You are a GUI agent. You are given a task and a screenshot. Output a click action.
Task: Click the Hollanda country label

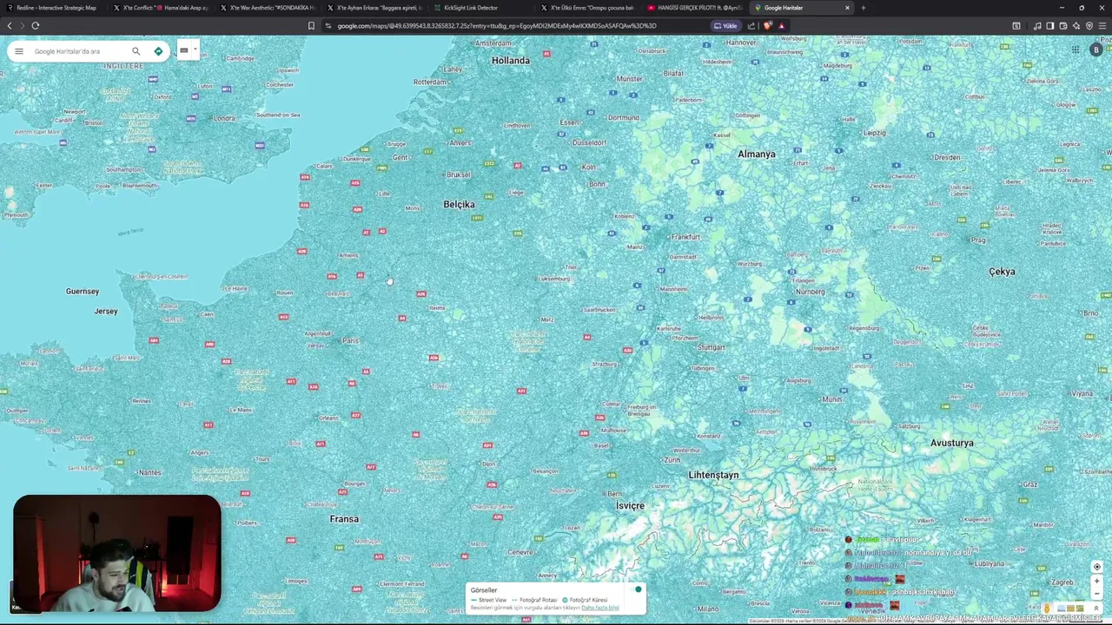tap(511, 61)
